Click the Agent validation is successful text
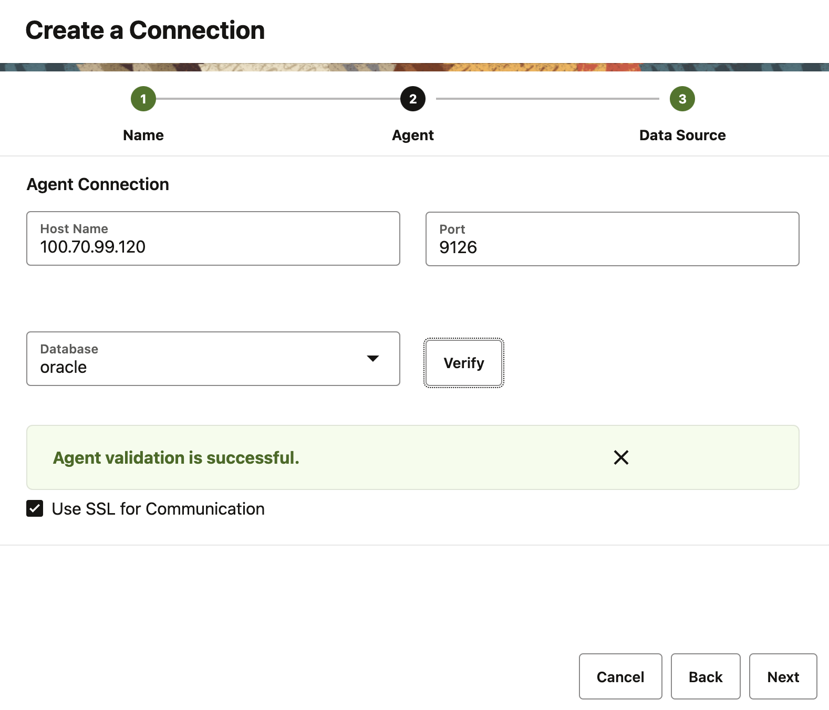The width and height of the screenshot is (829, 710). (176, 458)
